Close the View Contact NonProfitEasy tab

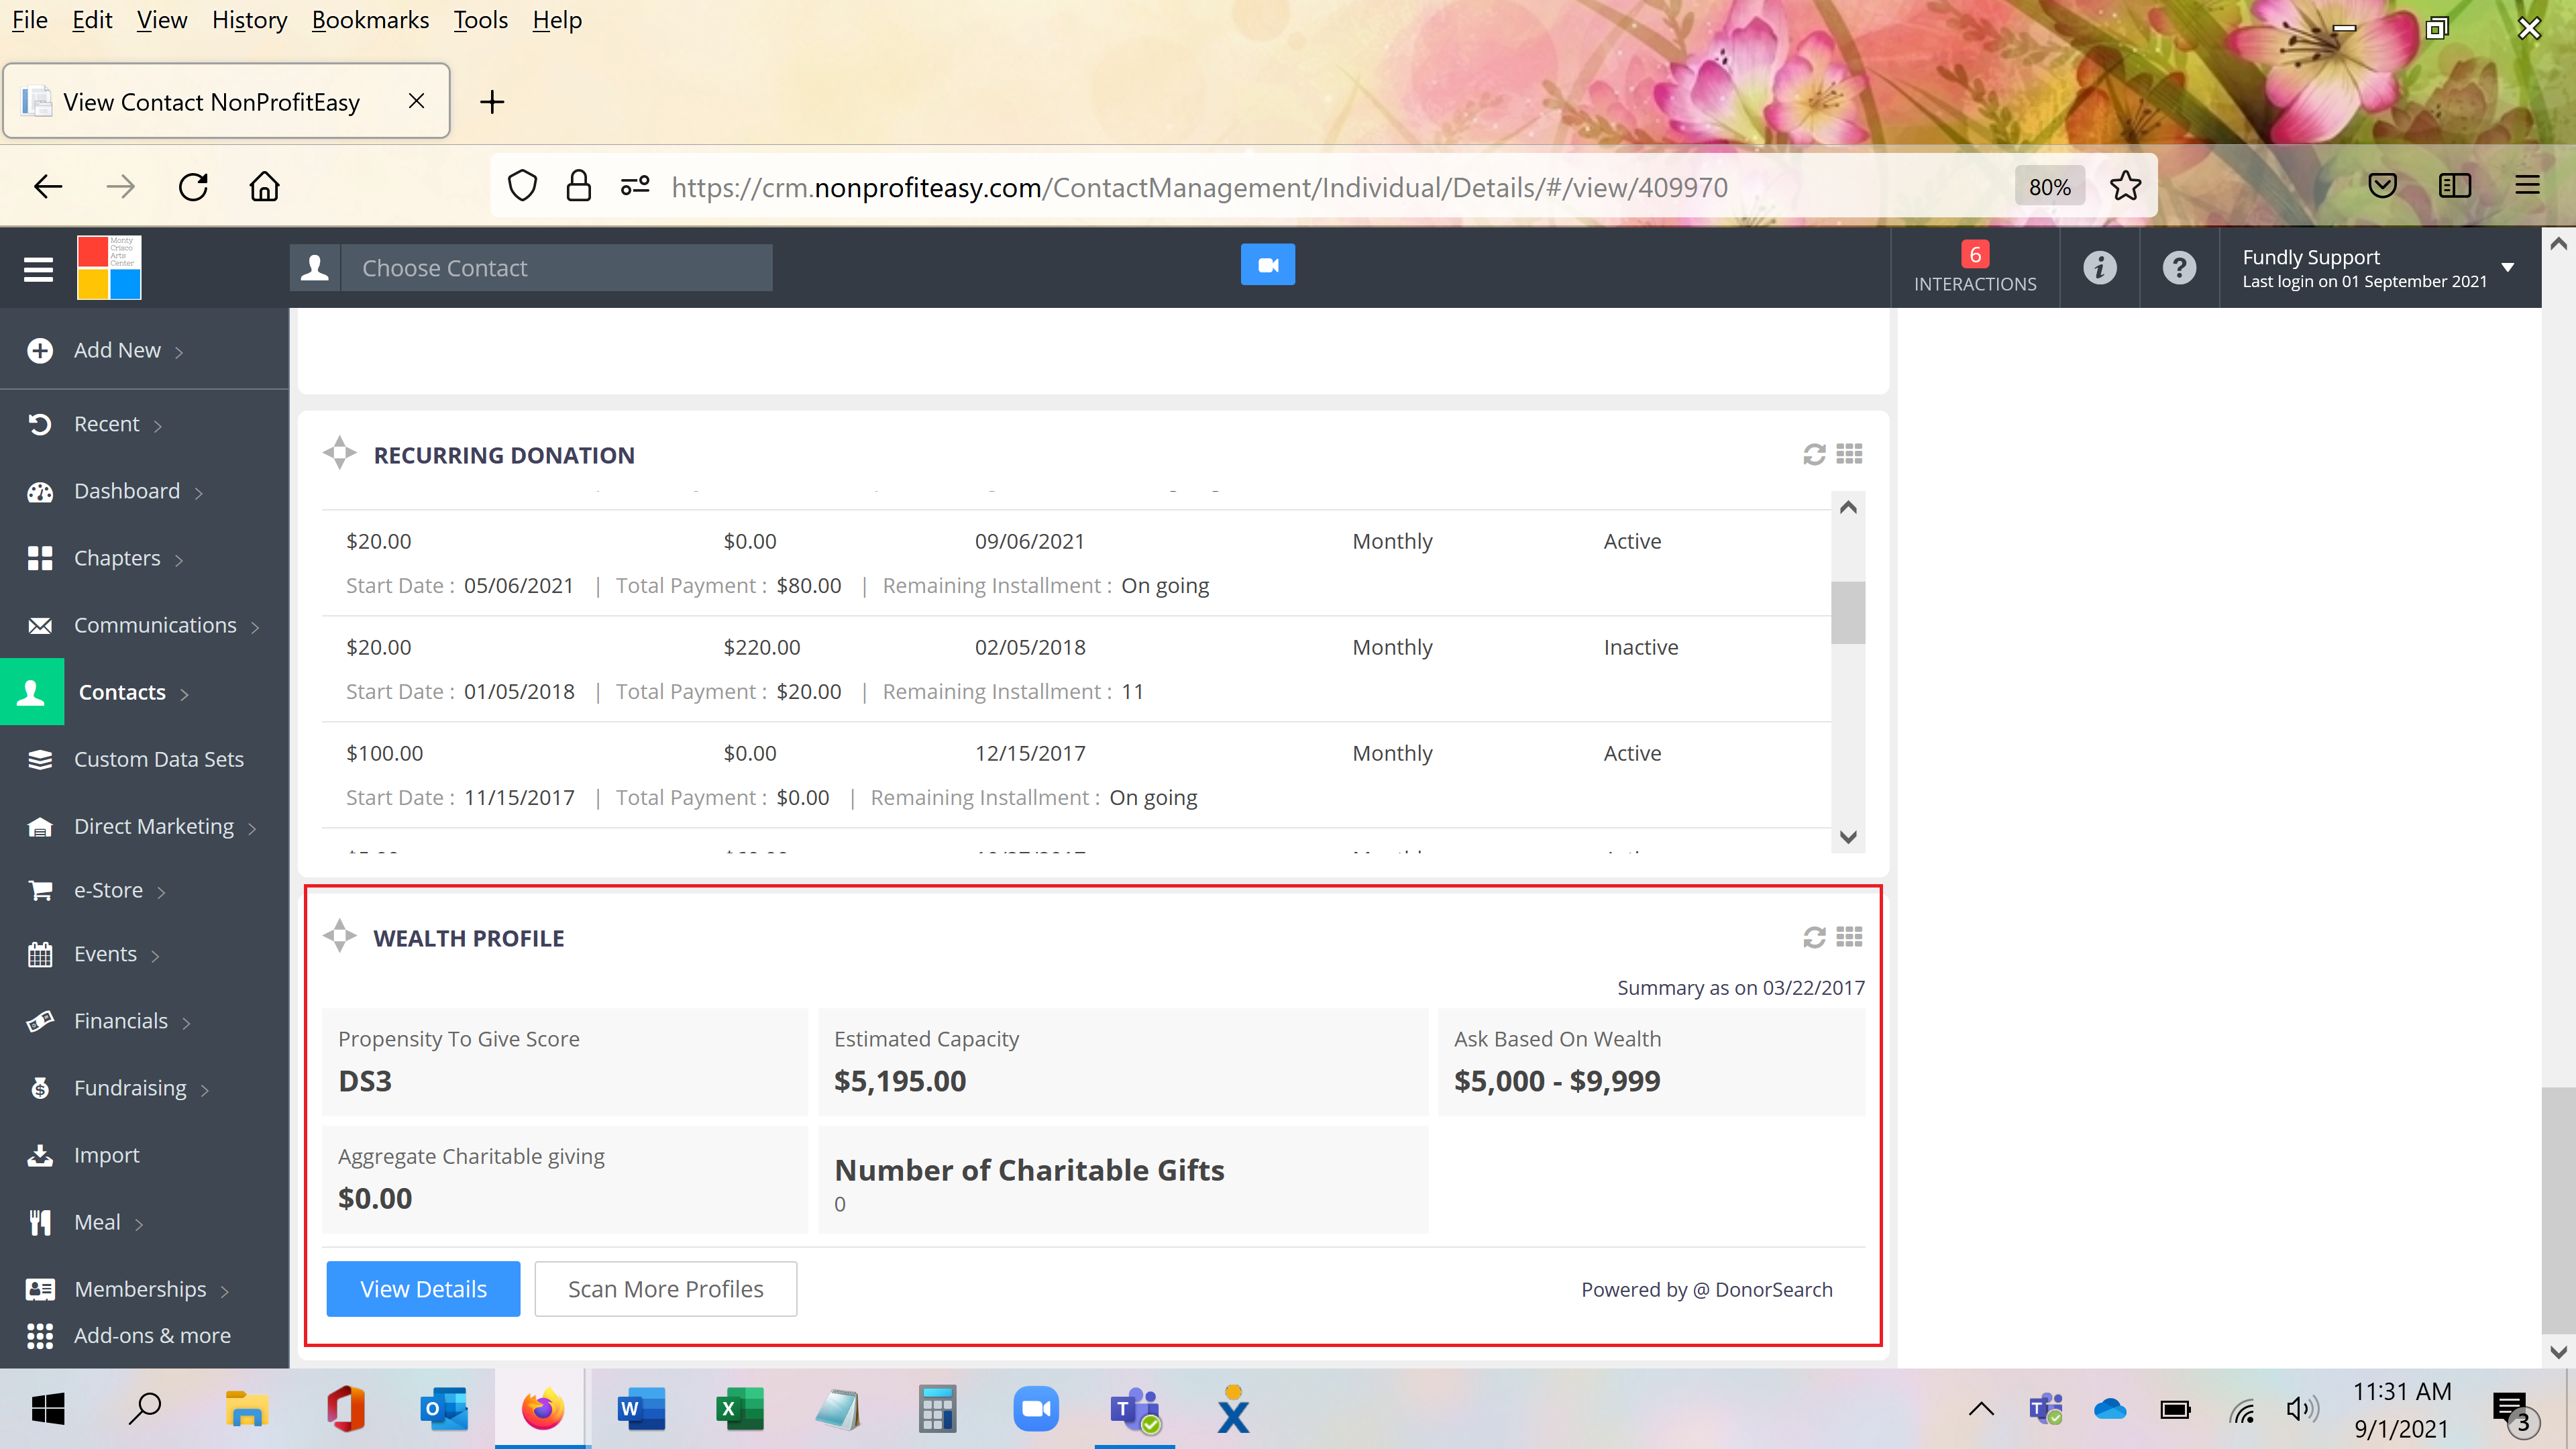[x=417, y=101]
